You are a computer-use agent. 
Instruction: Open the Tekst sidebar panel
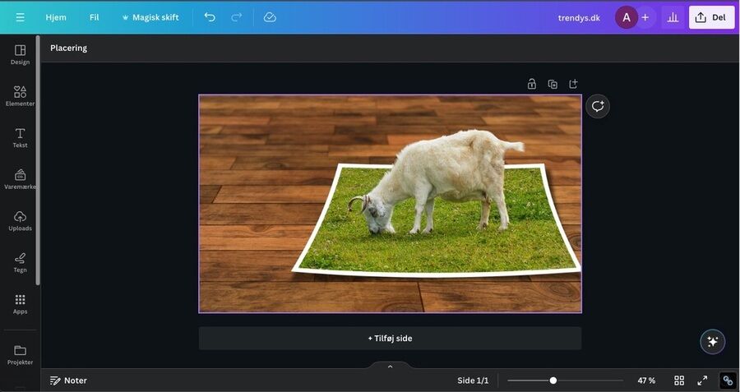click(x=20, y=138)
